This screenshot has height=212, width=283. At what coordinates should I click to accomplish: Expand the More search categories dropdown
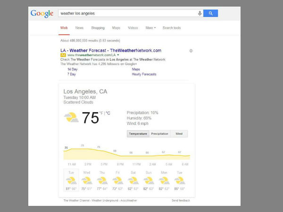click(x=150, y=28)
